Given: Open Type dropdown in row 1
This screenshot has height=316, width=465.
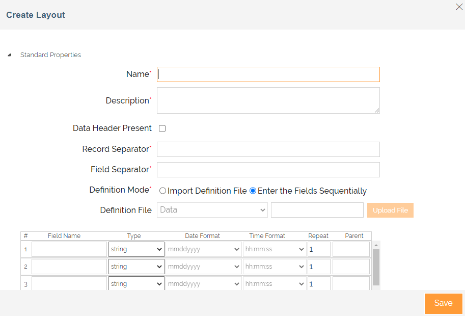Looking at the screenshot, I should click(x=136, y=249).
